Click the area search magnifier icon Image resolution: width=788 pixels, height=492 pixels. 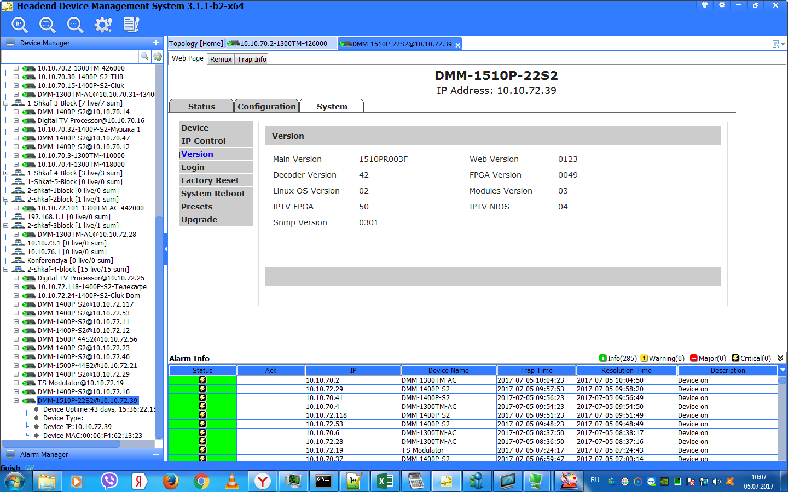coord(47,25)
